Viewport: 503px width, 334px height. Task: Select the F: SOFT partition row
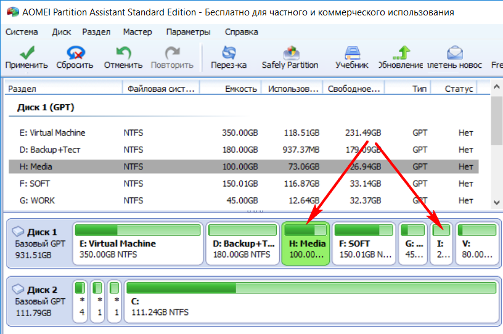pos(37,183)
